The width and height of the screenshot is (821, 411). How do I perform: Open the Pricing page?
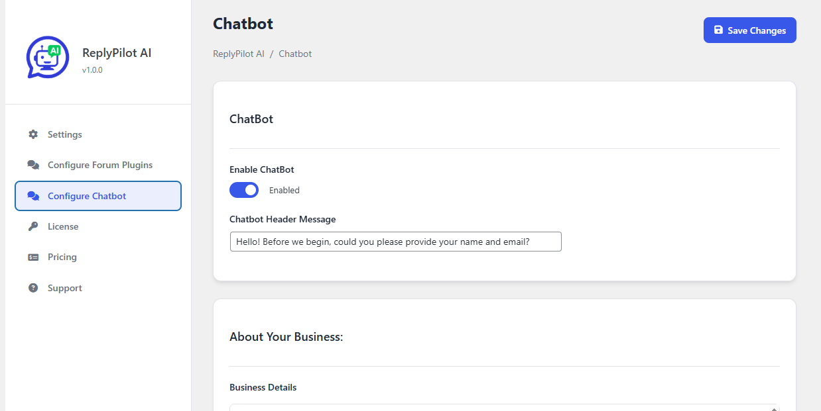pos(62,257)
